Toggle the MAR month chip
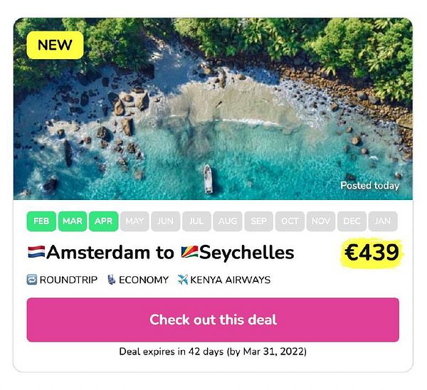 pos(72,221)
